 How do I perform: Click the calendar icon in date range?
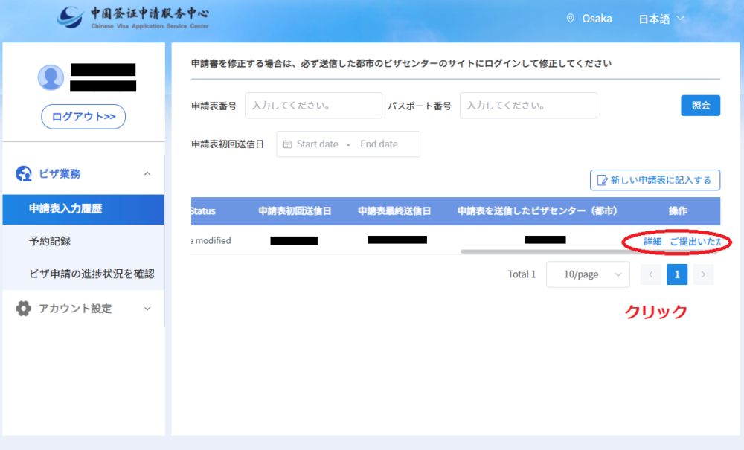pos(288,144)
